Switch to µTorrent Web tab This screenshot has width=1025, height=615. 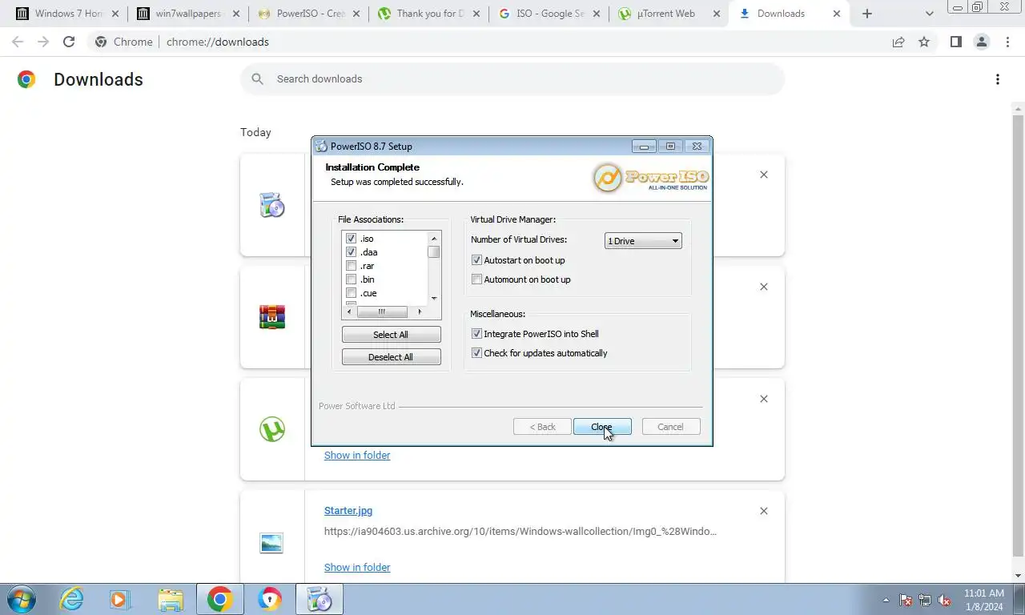point(668,14)
